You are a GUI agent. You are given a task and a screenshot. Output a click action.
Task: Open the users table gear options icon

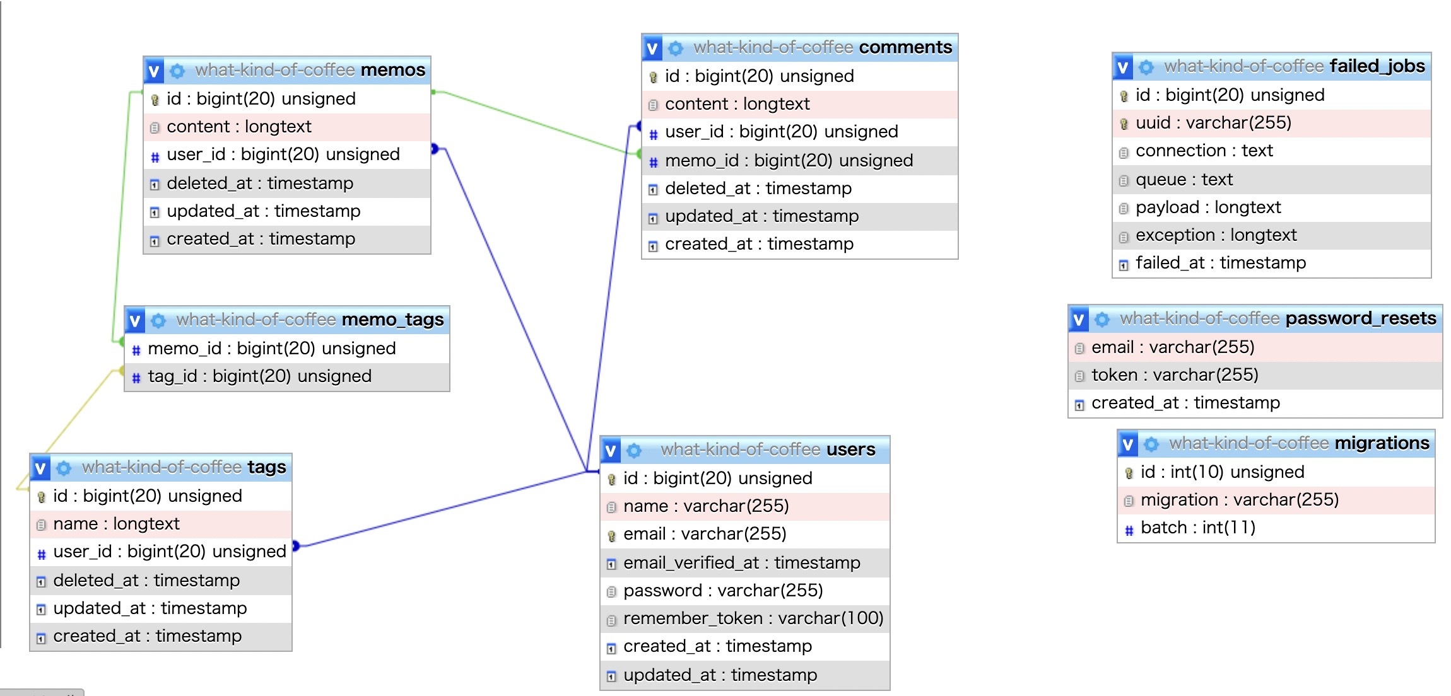click(x=634, y=450)
